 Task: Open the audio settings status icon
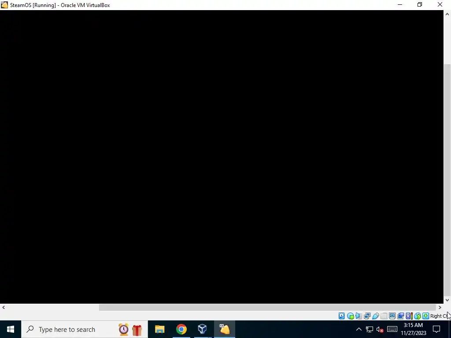click(359, 316)
